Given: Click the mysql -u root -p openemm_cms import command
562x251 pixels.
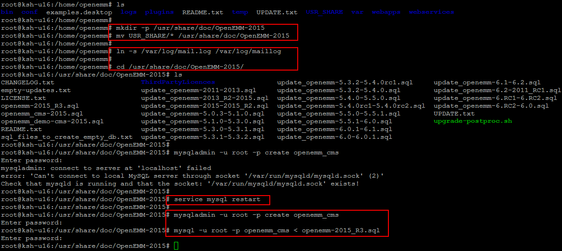Looking at the screenshot, I should pyautogui.click(x=277, y=230).
